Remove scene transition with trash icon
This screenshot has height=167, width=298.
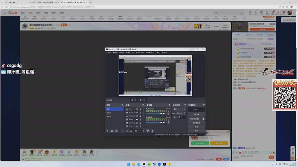[x=179, y=117]
